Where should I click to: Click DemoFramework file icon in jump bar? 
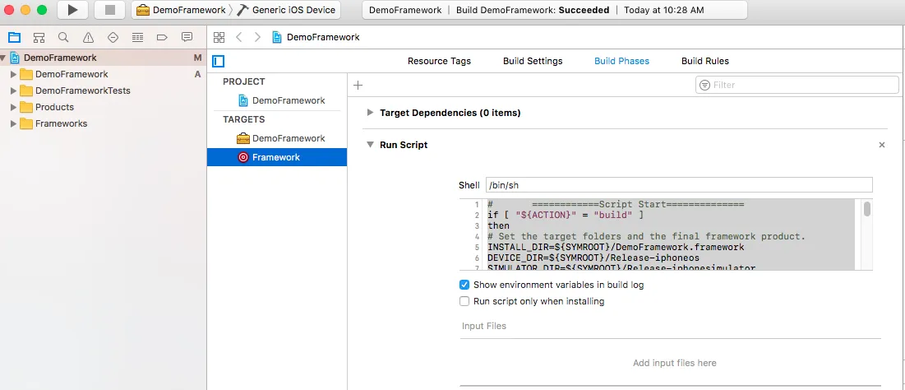(x=278, y=38)
